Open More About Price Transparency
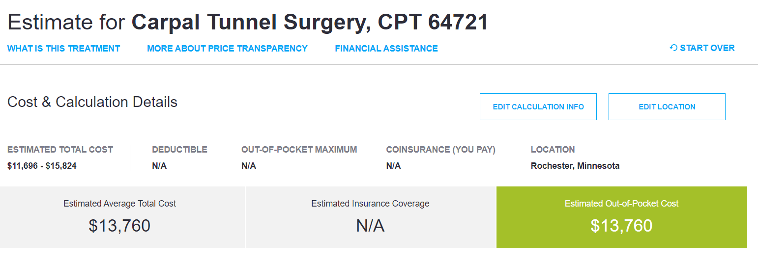 point(227,49)
